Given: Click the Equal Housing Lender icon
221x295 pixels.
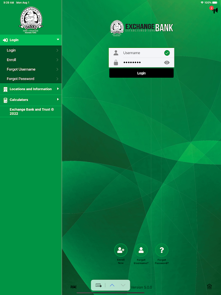Looking at the screenshot, I should 209,287.
